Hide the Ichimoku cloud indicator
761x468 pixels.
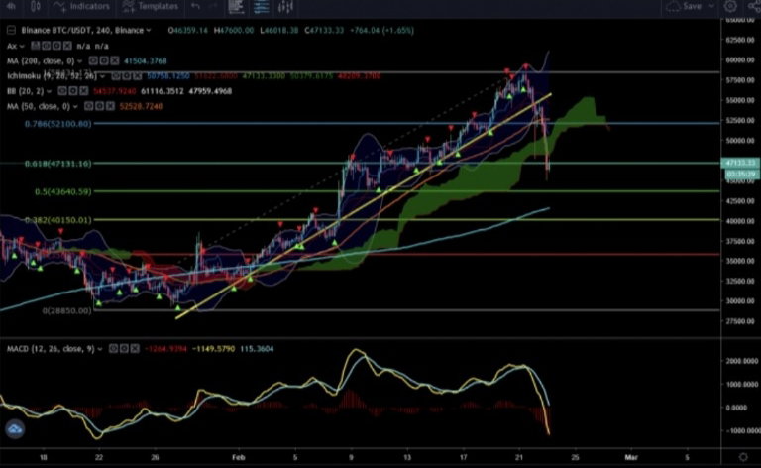coord(116,76)
